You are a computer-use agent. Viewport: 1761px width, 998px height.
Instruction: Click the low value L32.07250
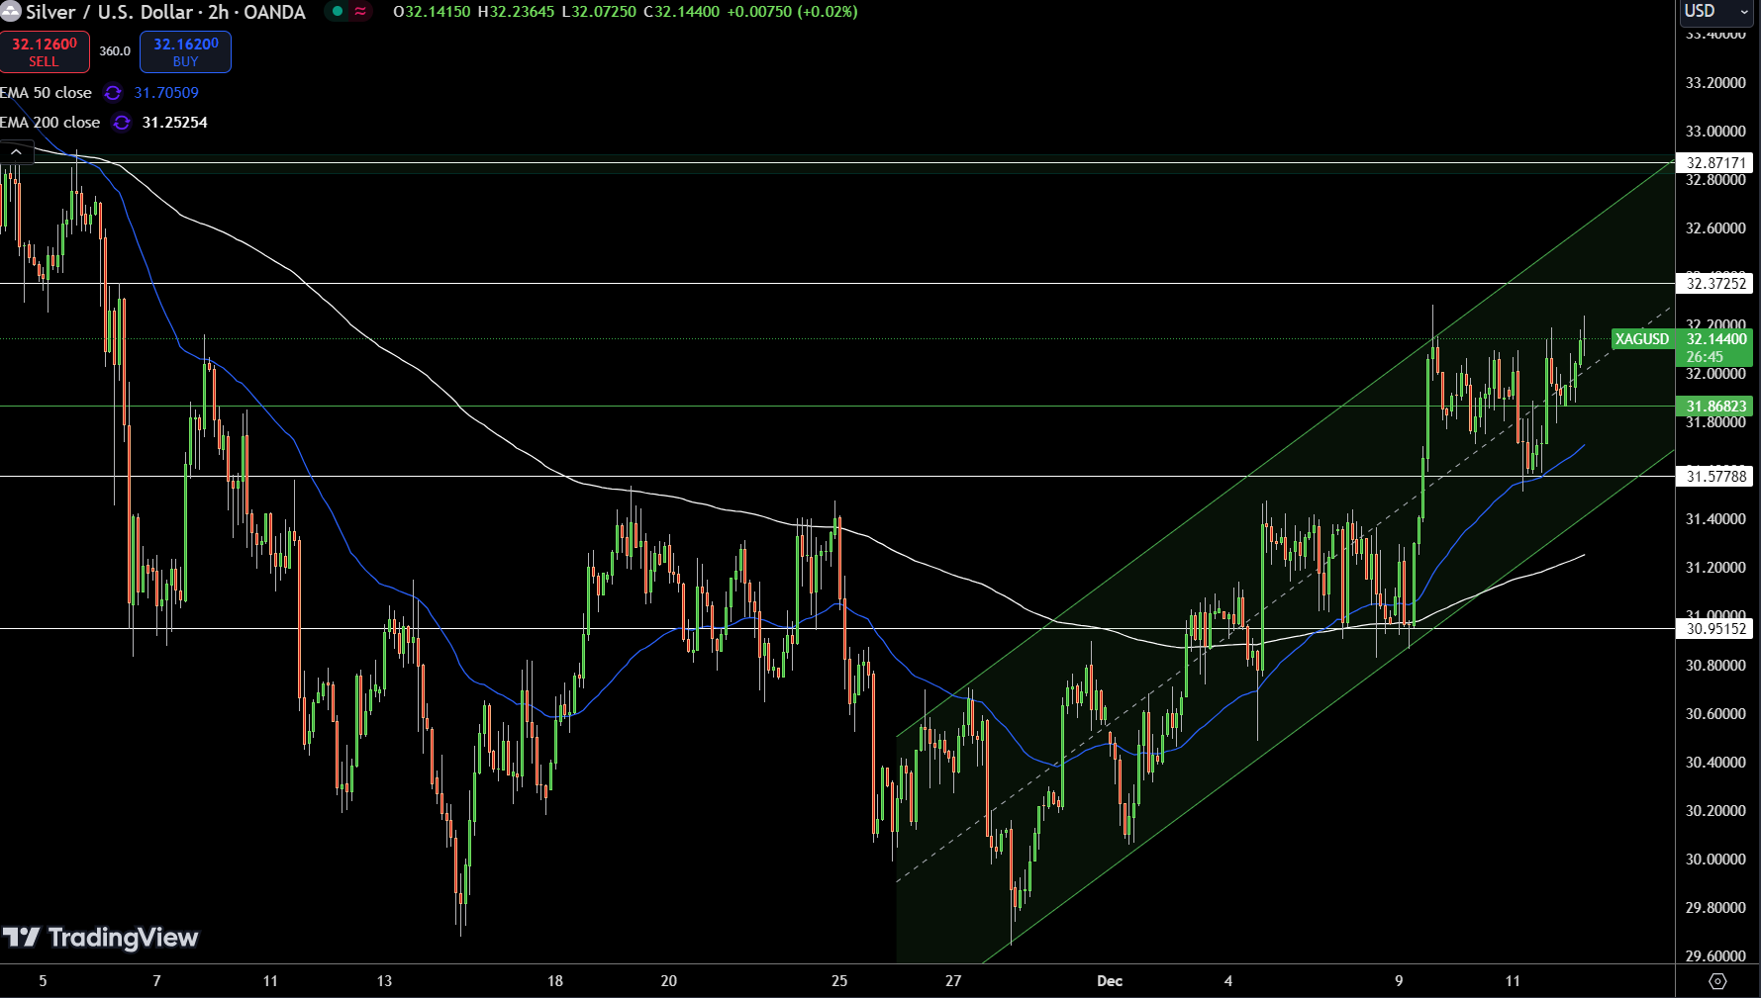(599, 12)
